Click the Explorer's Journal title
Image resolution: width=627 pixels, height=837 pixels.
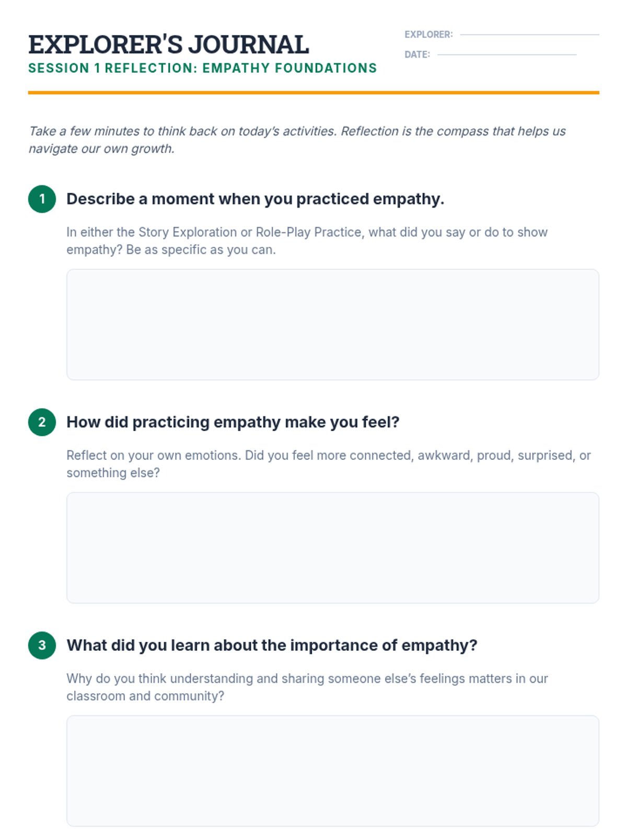[168, 44]
